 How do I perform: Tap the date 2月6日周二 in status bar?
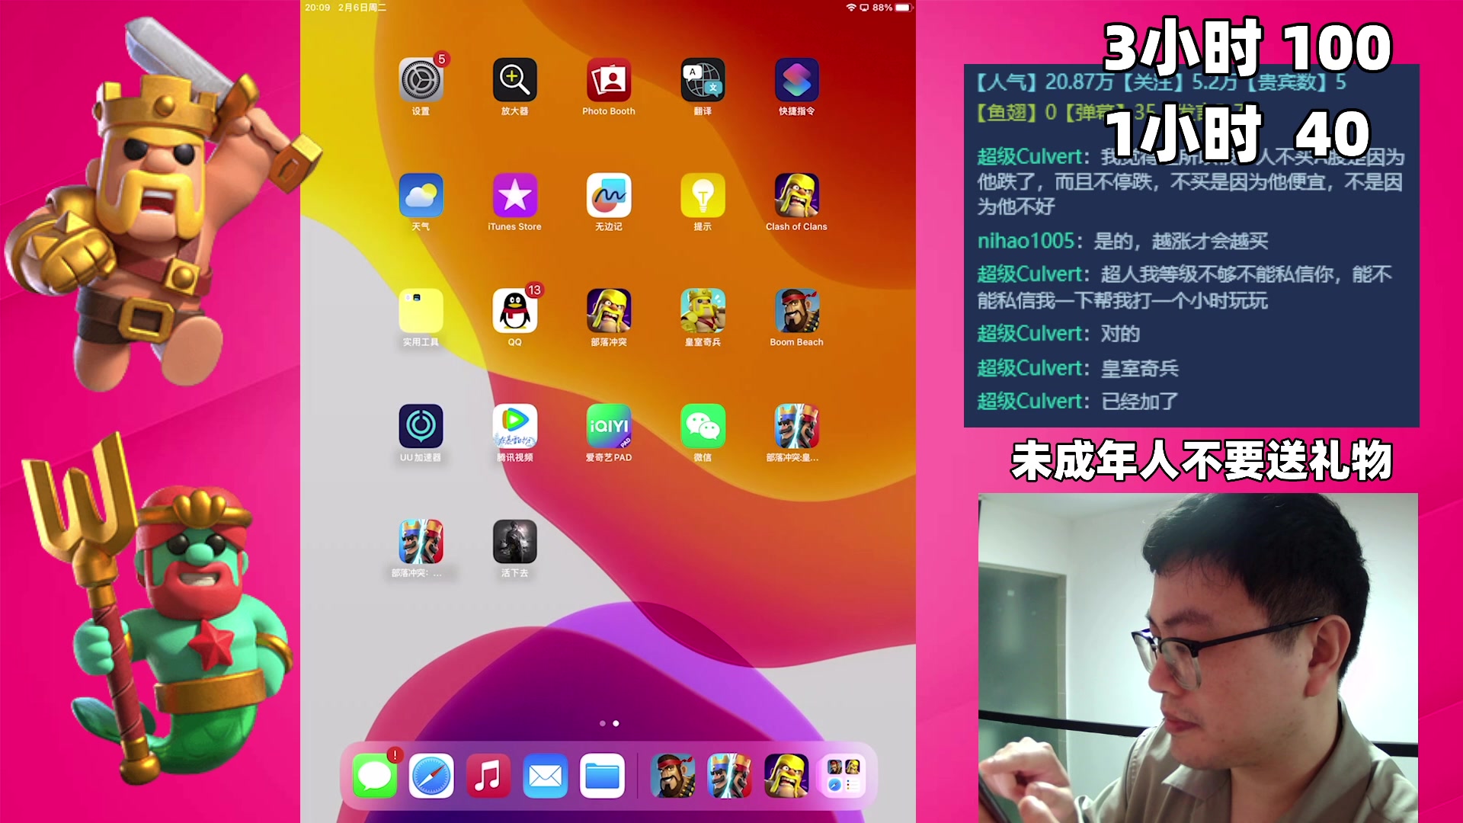362,8
